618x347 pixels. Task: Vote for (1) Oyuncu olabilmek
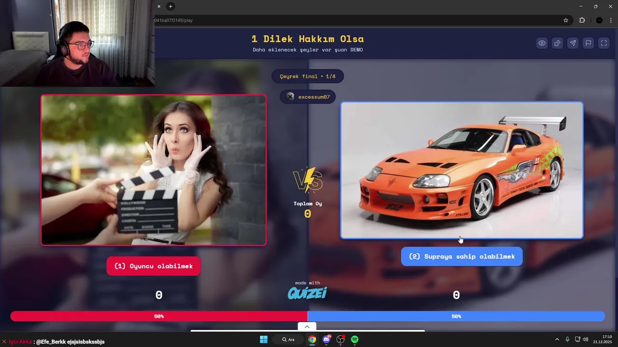pos(154,266)
